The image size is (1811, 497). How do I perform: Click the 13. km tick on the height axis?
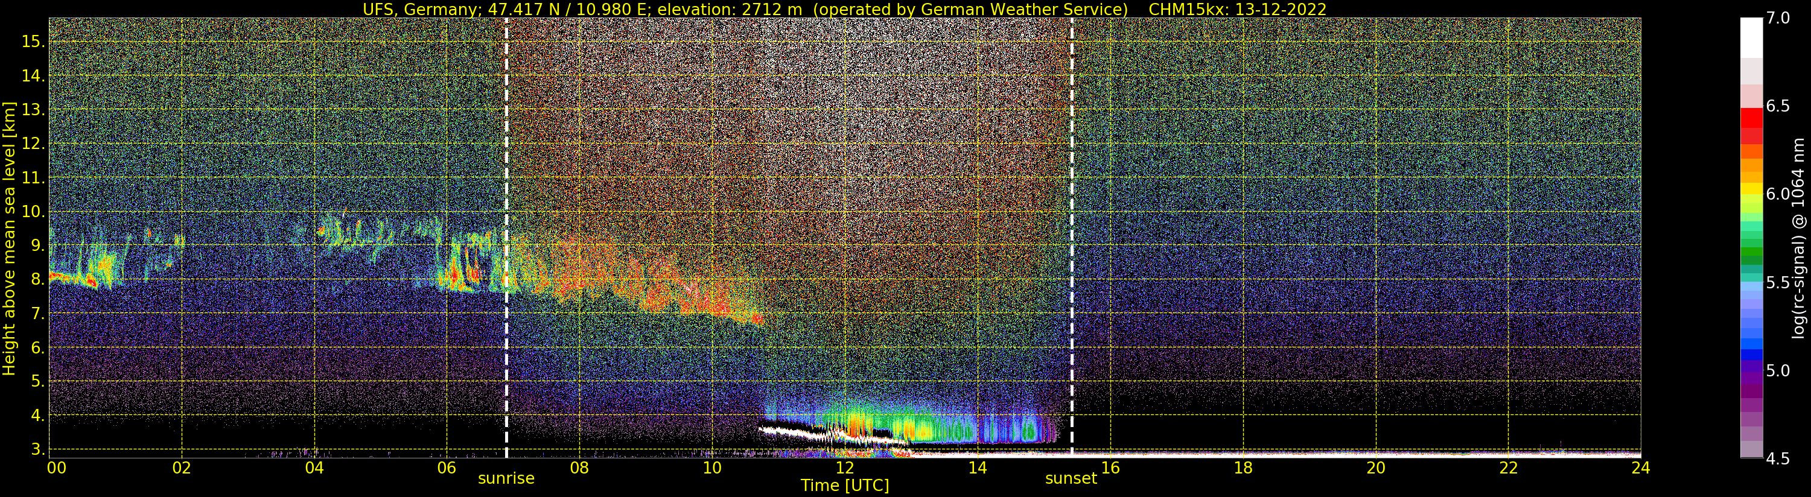[x=33, y=110]
